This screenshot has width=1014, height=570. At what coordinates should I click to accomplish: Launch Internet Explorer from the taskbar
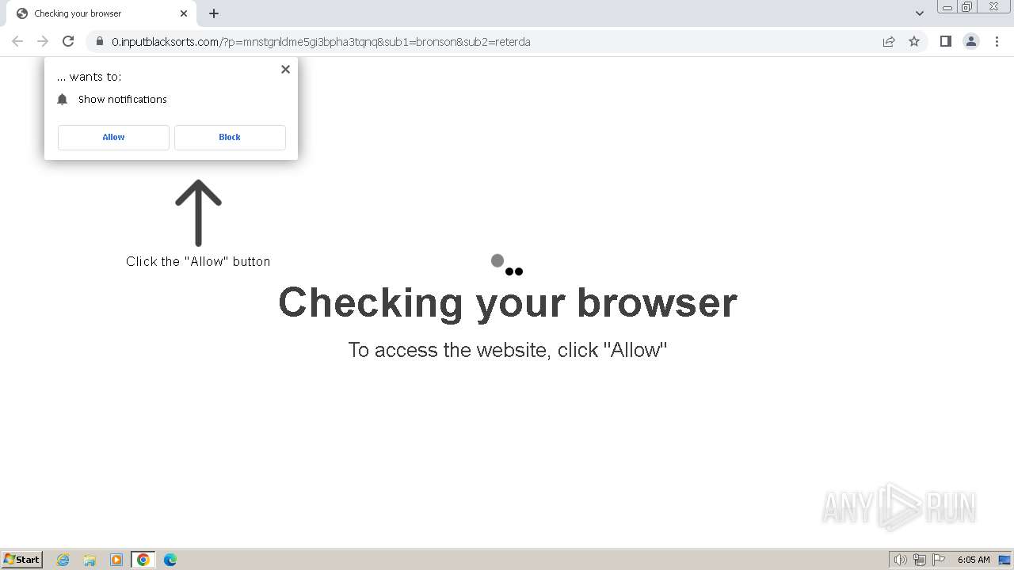(63, 560)
